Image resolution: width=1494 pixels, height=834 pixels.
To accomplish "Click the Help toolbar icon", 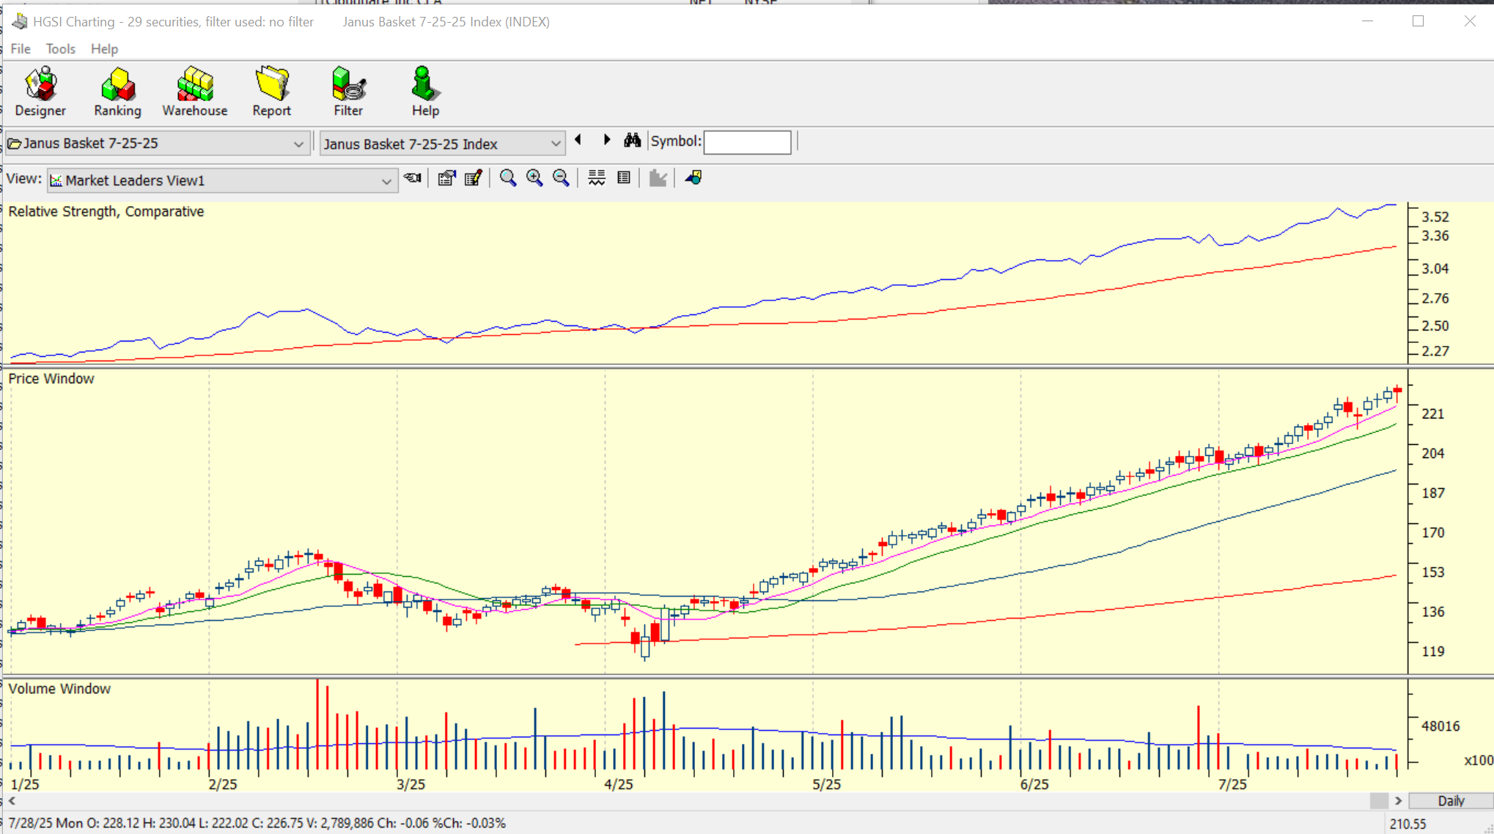I will coord(425,92).
